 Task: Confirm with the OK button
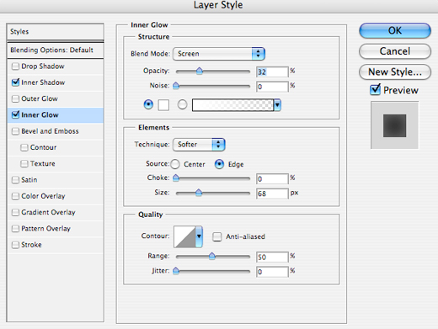395,30
